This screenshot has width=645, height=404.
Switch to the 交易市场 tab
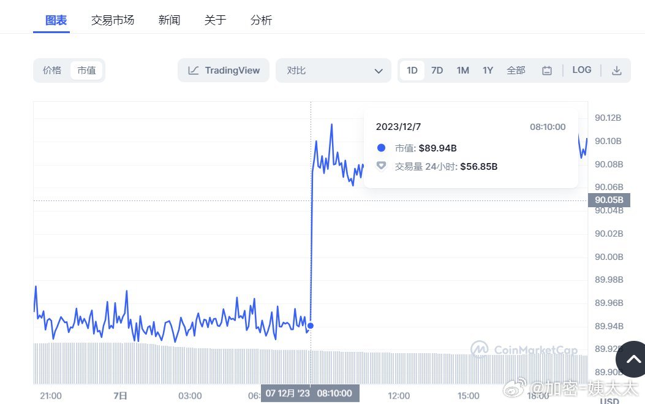pyautogui.click(x=113, y=20)
